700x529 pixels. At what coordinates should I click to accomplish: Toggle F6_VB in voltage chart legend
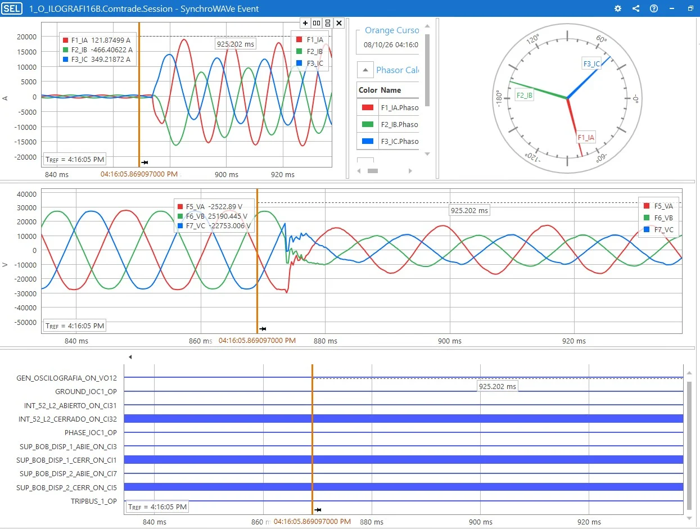click(658, 218)
